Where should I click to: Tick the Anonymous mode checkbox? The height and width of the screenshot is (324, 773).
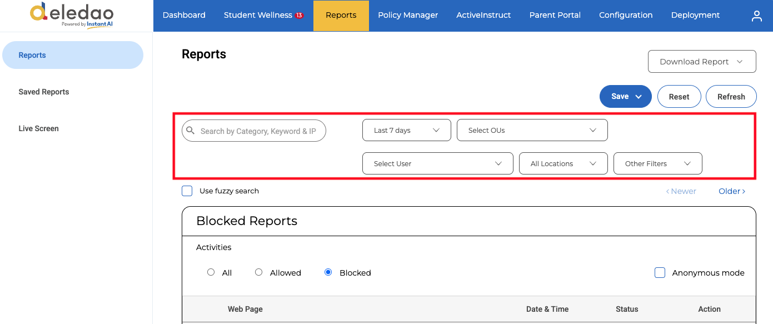pyautogui.click(x=660, y=272)
